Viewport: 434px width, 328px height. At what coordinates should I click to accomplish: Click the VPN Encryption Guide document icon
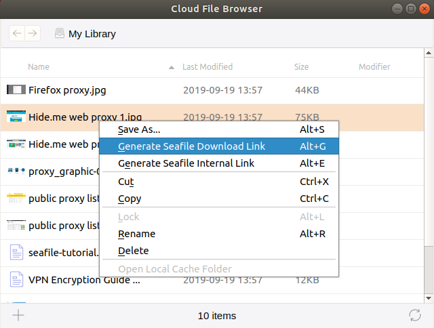pos(16,279)
